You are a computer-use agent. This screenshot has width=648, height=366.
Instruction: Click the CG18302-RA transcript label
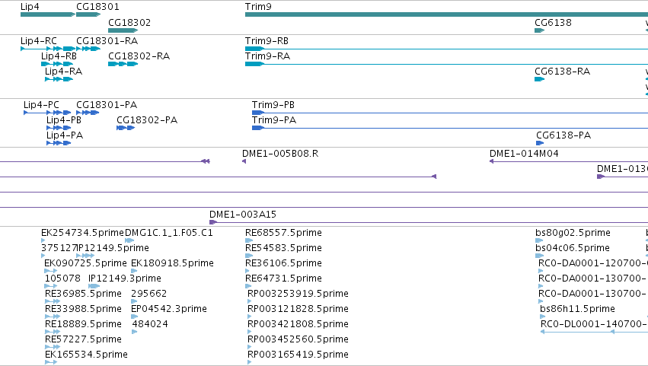click(x=139, y=56)
